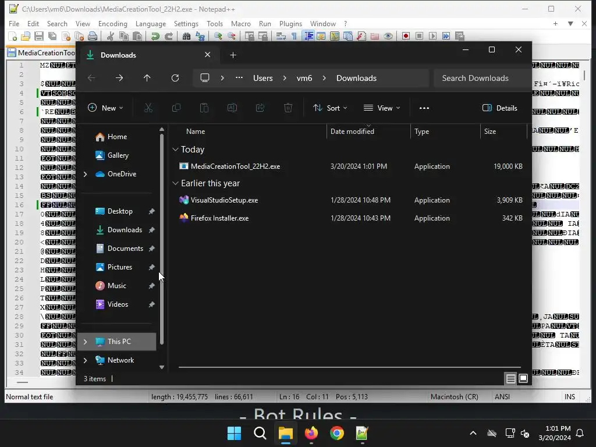Toggle the Monitoring eye icon in Notepad++
Screen dimensions: 596x447
tap(388, 36)
